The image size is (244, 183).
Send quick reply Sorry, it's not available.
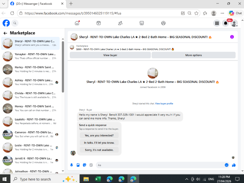tap(99, 150)
